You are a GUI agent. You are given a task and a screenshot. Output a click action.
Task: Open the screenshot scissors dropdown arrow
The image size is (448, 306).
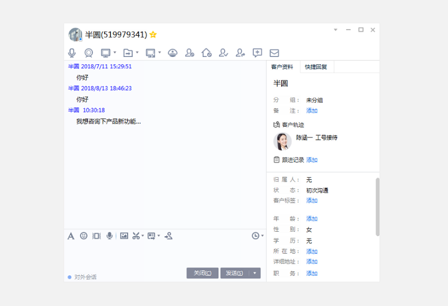pyautogui.click(x=143, y=236)
